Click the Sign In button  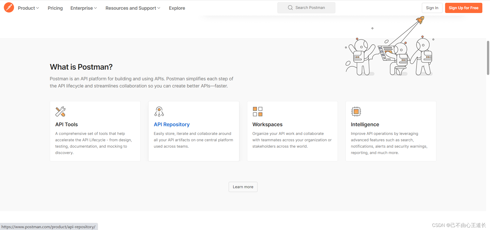432,8
